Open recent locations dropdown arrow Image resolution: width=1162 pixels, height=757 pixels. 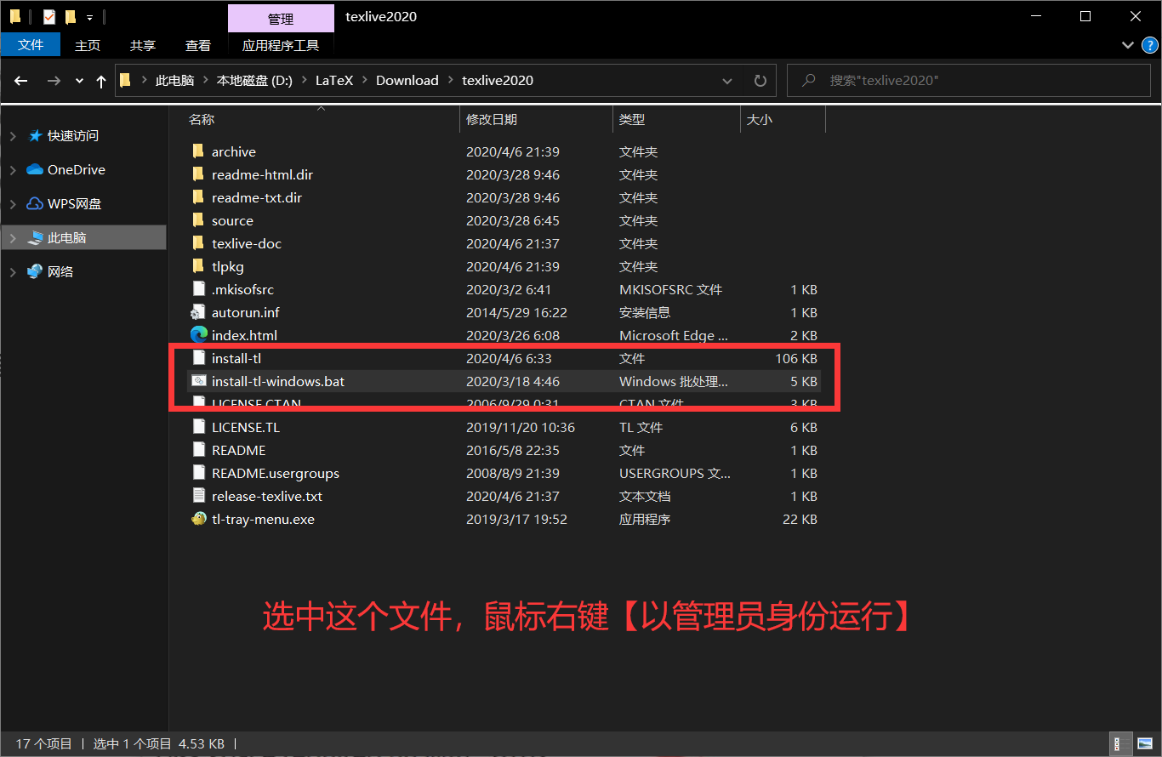[80, 81]
